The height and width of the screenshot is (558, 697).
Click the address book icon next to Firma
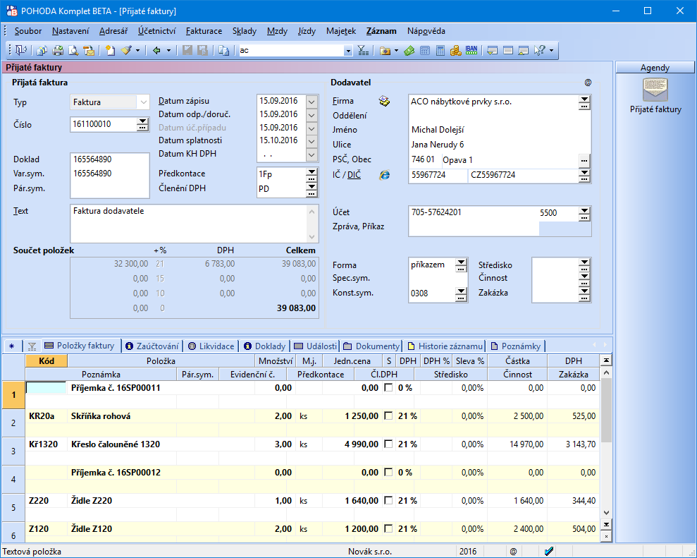click(x=385, y=102)
